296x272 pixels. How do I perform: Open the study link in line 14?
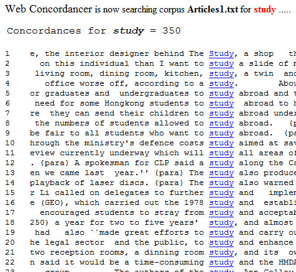pos(221,183)
